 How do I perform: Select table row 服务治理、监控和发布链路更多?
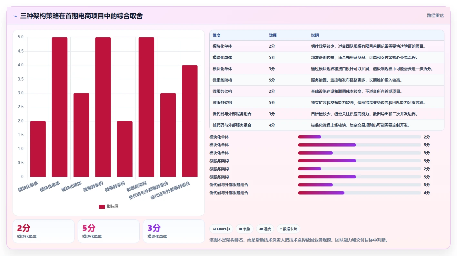(327, 80)
